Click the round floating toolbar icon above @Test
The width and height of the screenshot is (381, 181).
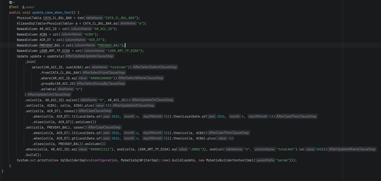(x=10, y=2)
